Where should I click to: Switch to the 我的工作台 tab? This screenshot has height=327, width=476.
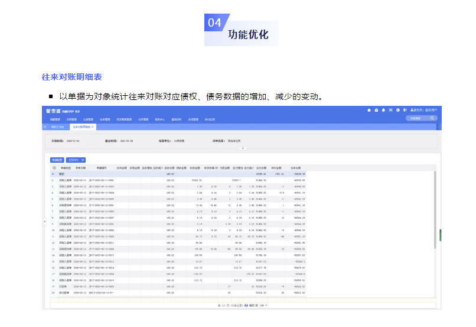point(56,127)
